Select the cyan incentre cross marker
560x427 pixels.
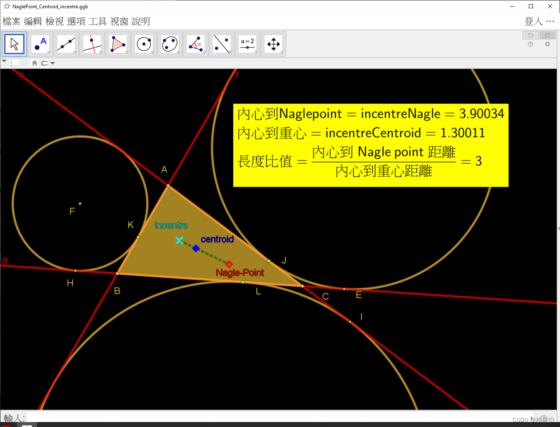tap(179, 240)
